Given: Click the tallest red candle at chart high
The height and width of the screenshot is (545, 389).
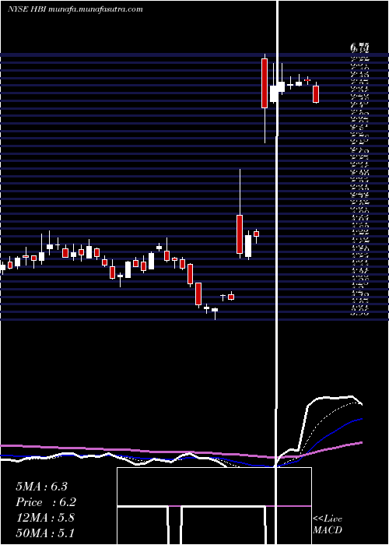Looking at the screenshot, I should click(265, 83).
